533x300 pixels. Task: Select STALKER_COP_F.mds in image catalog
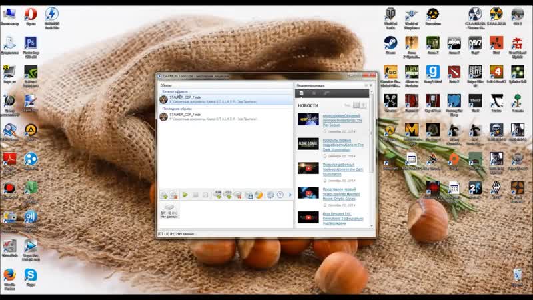226,99
